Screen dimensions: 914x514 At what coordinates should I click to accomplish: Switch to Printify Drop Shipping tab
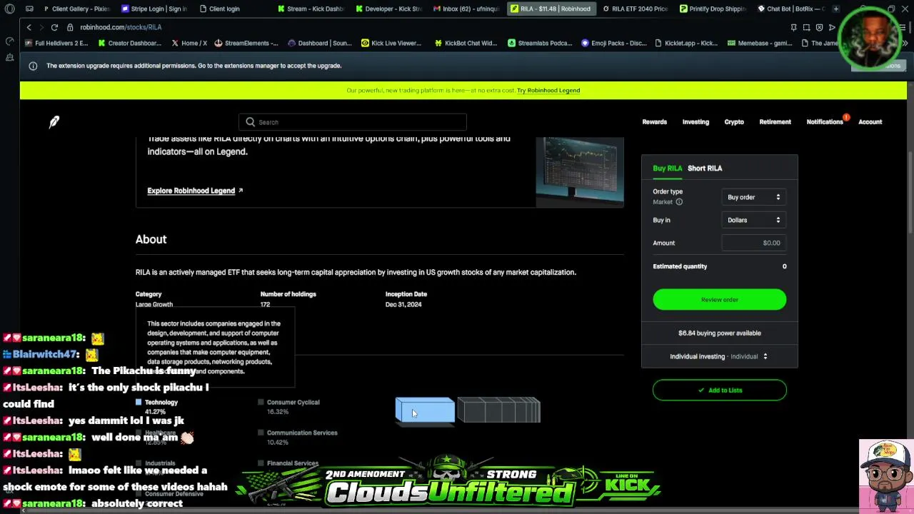[x=713, y=9]
